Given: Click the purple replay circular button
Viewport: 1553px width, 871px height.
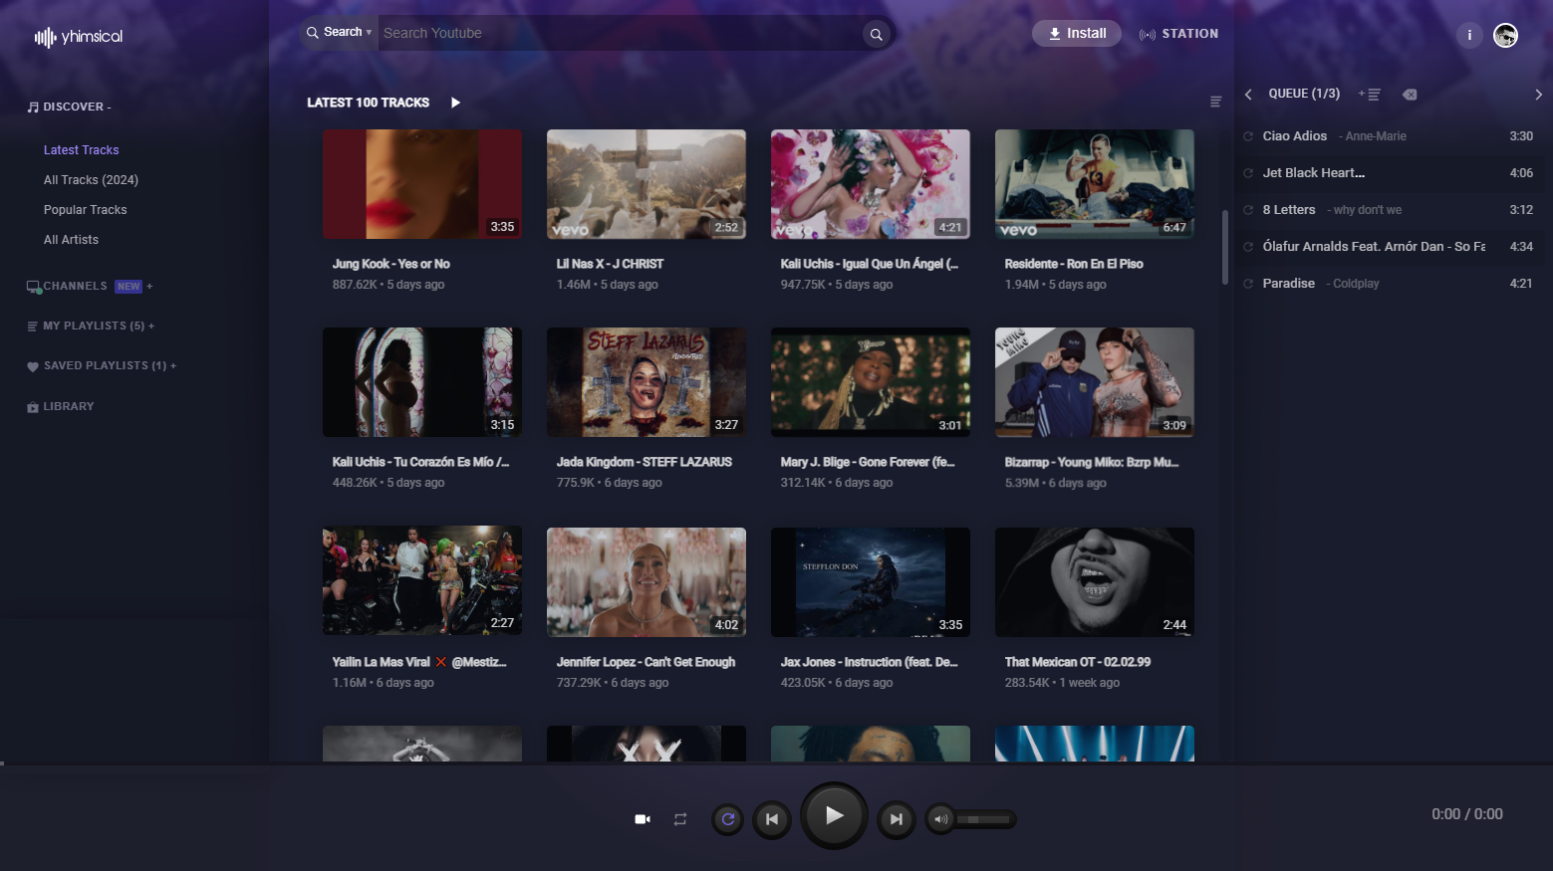Looking at the screenshot, I should click(x=728, y=819).
